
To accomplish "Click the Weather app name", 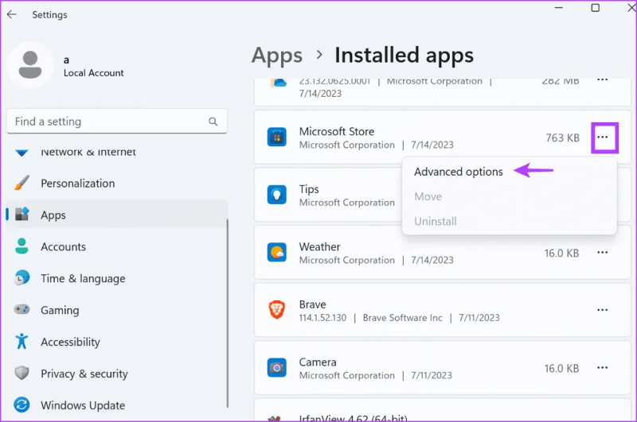I will (320, 246).
